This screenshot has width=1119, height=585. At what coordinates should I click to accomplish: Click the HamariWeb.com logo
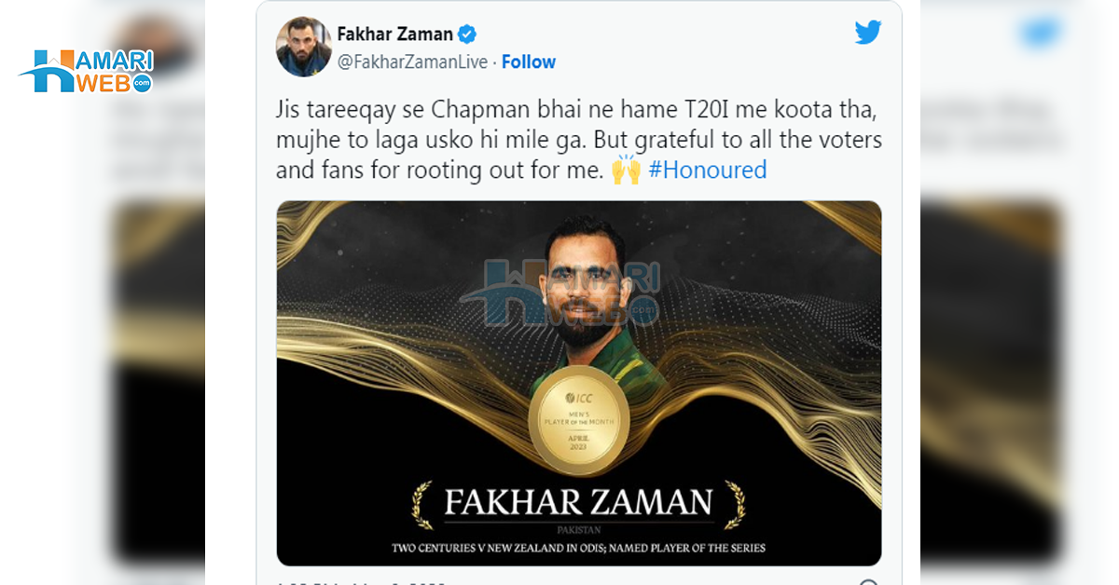(86, 71)
